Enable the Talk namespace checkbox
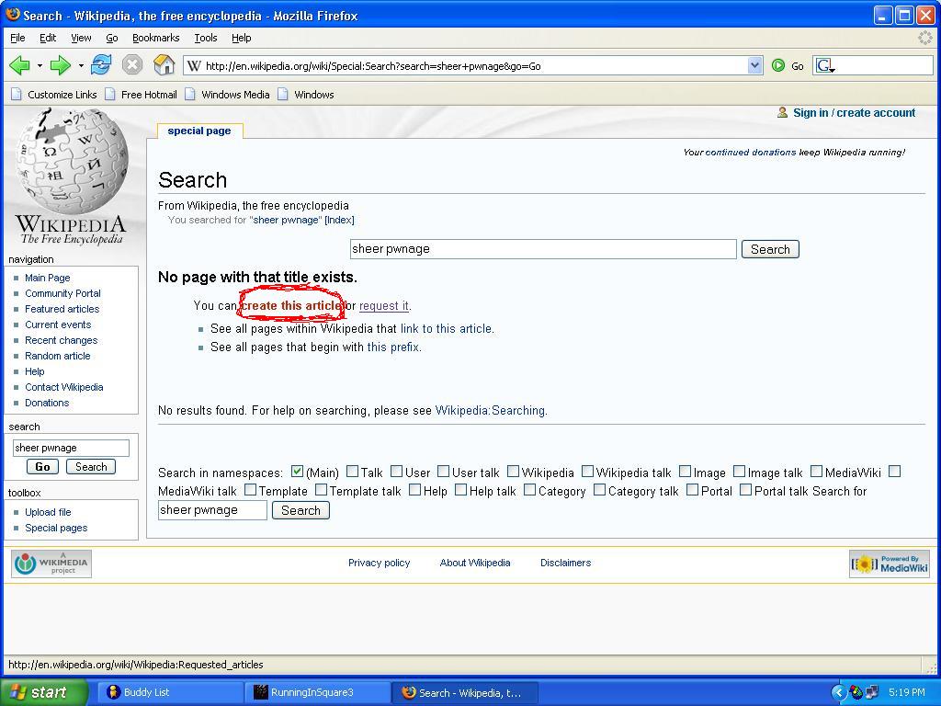The image size is (941, 706). pyautogui.click(x=352, y=472)
